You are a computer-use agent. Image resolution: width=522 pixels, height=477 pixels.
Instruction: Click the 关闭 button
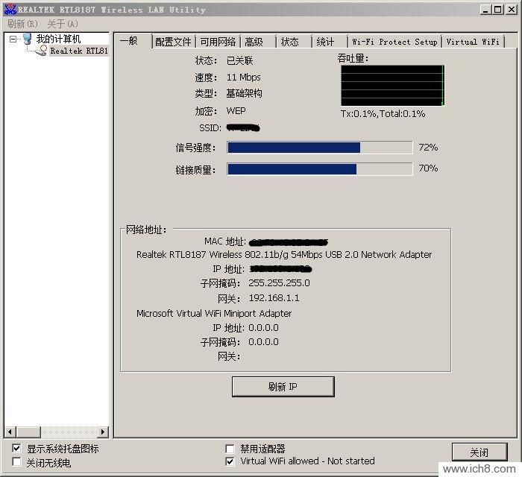(479, 452)
